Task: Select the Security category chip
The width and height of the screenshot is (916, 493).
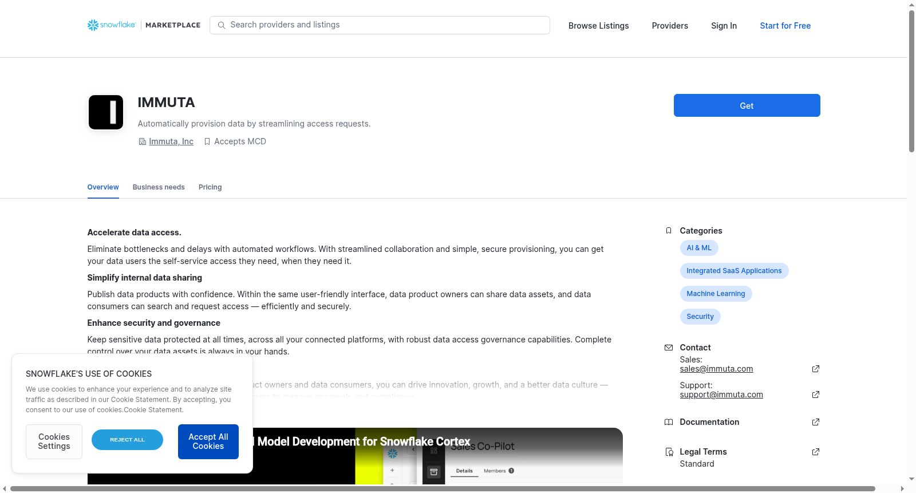Action: (x=700, y=317)
